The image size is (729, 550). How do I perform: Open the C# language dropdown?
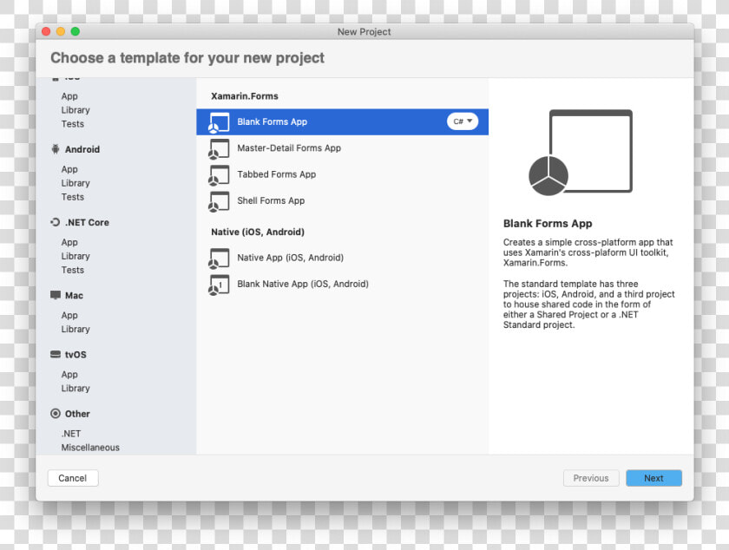(x=463, y=121)
